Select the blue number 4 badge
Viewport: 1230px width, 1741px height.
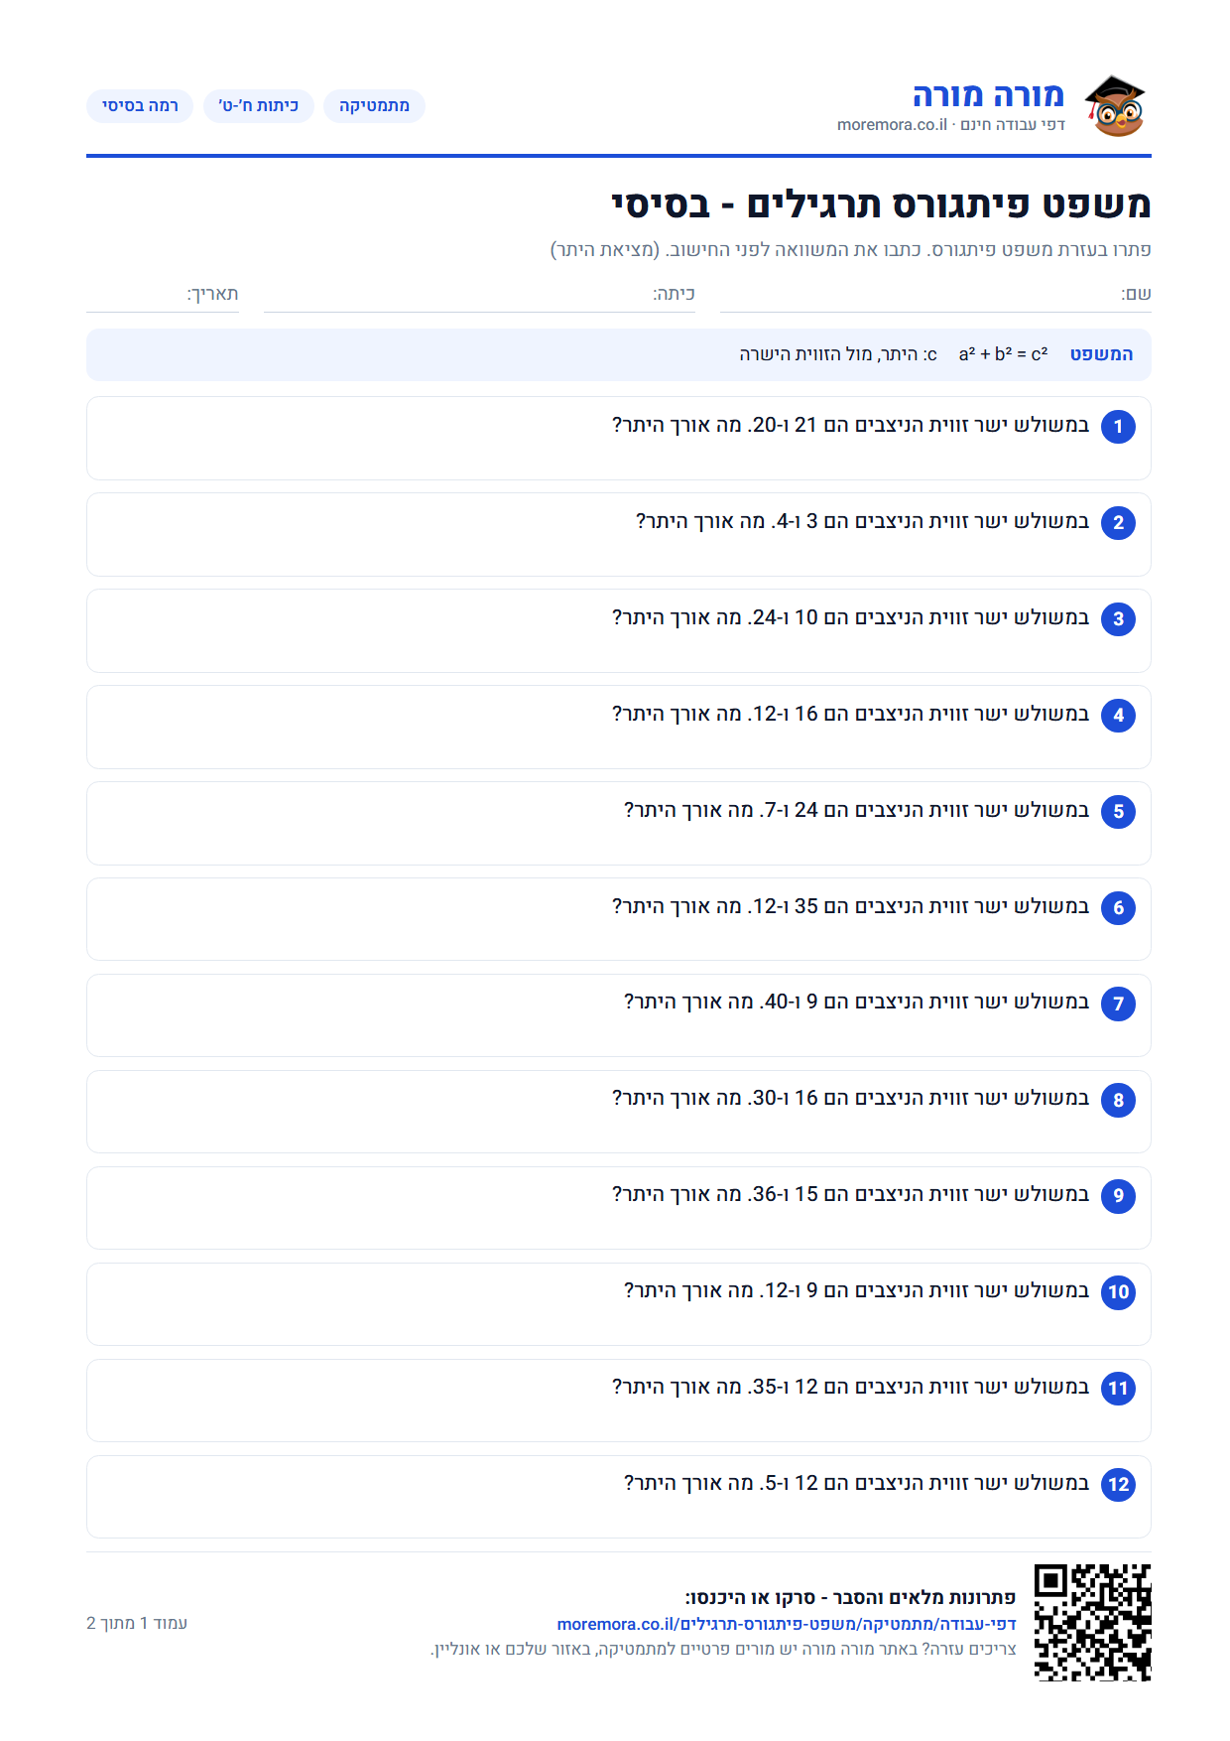[x=1118, y=716]
